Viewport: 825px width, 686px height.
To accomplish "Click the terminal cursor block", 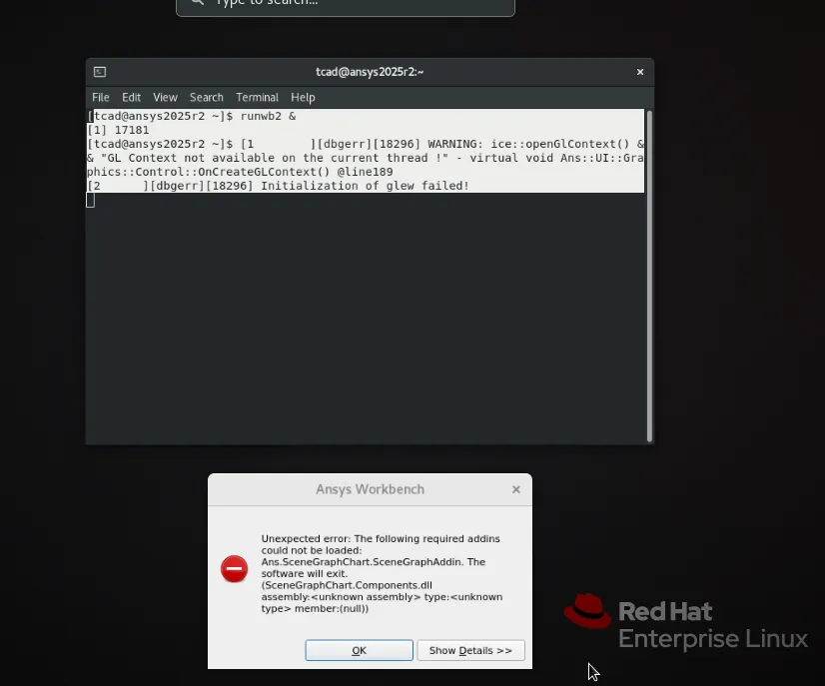I will [x=91, y=200].
